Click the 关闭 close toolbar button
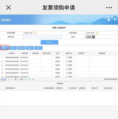The width and height of the screenshot is (118, 119). 39,48
